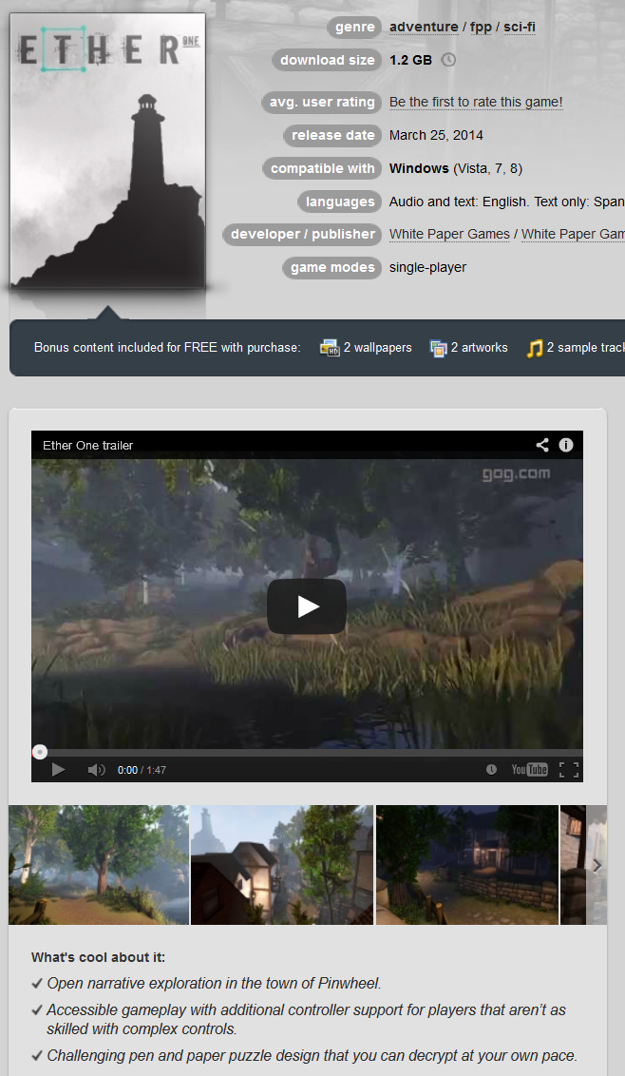Click 'Be the first to rate this game!'
The height and width of the screenshot is (1076, 625).
[x=476, y=102]
